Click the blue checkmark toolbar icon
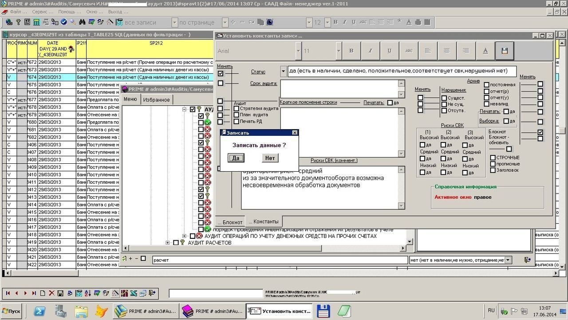The height and width of the screenshot is (320, 568). tap(63, 22)
